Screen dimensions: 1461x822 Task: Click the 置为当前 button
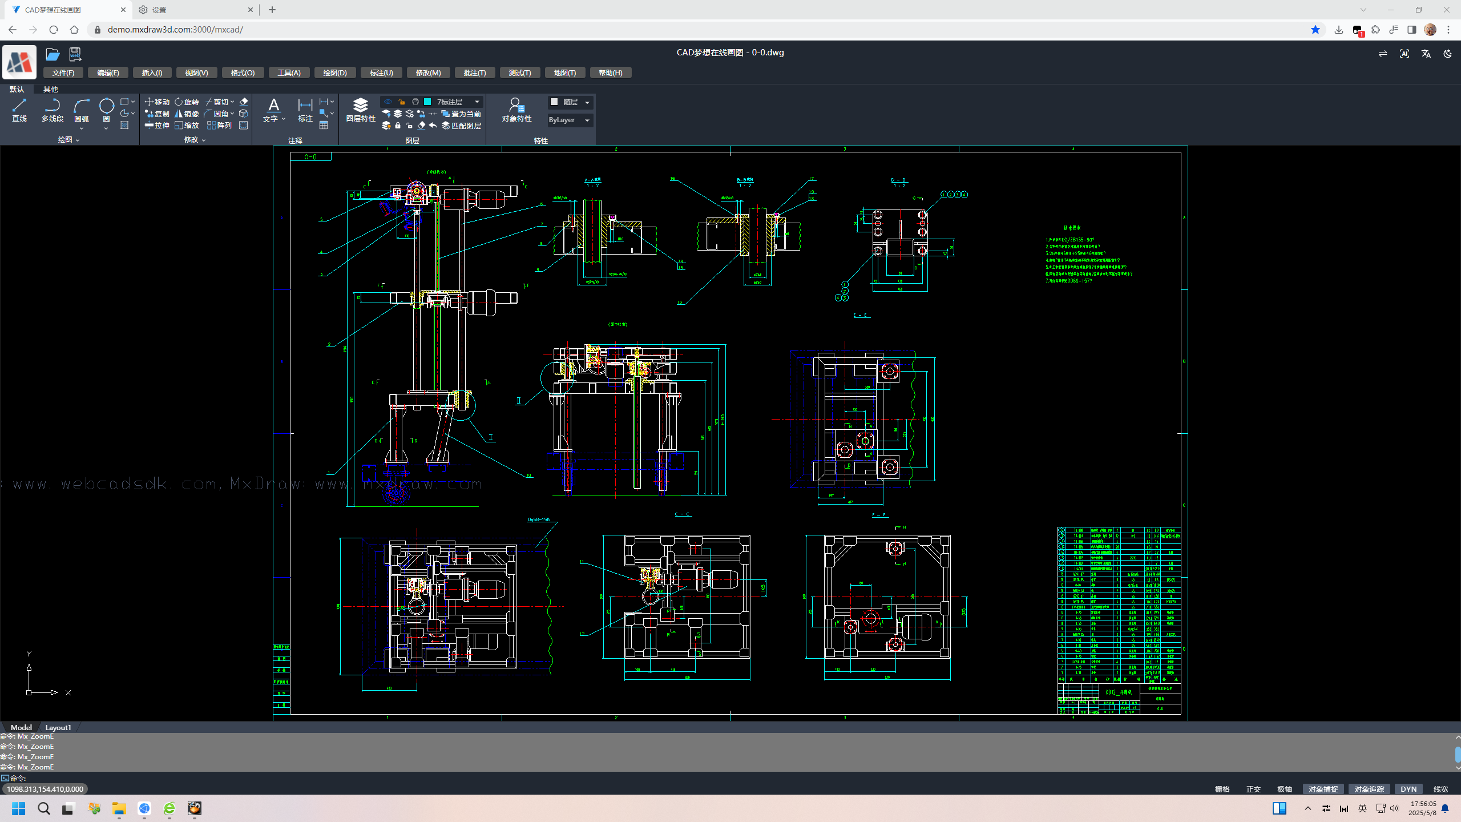pos(461,114)
